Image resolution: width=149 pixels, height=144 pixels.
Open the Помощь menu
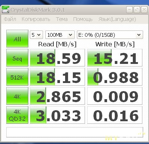(83, 19)
